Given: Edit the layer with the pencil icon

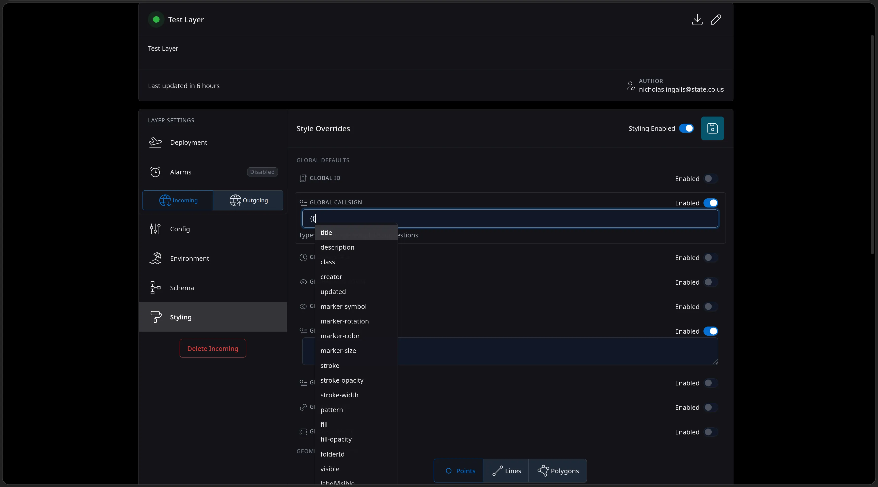Looking at the screenshot, I should [716, 19].
